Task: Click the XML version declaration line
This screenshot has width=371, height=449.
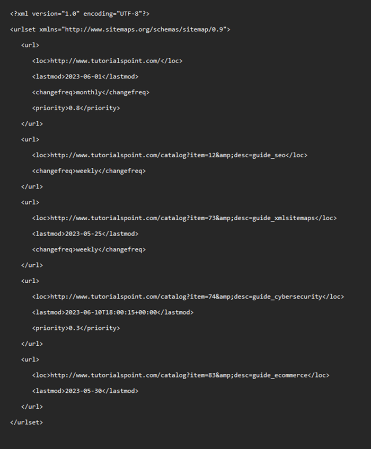Action: tap(75, 13)
